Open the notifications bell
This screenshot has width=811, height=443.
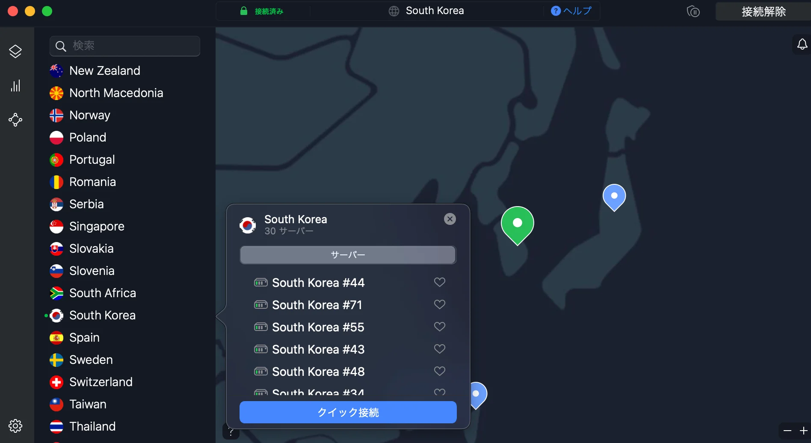(802, 44)
